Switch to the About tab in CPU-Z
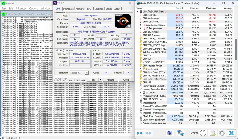 point(117,9)
